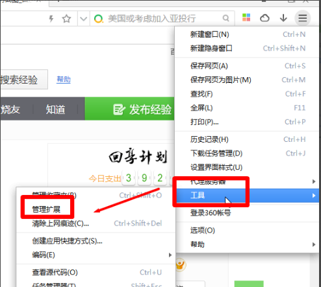Open the main hamburger menu button
Image resolution: width=321 pixels, height=287 pixels.
302,18
